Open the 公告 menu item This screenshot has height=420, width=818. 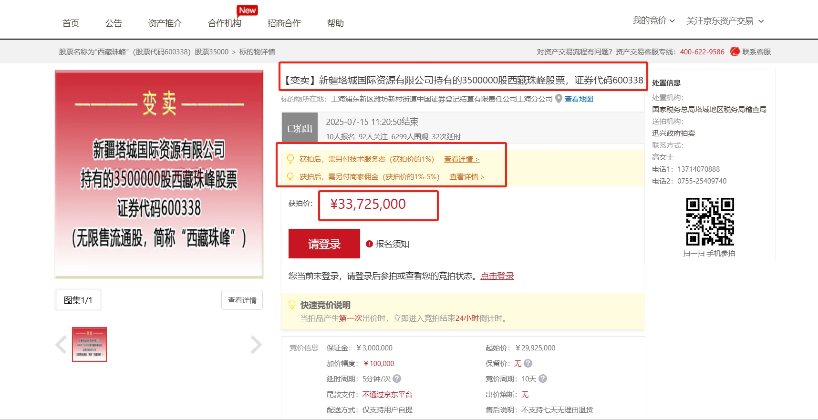[x=114, y=23]
